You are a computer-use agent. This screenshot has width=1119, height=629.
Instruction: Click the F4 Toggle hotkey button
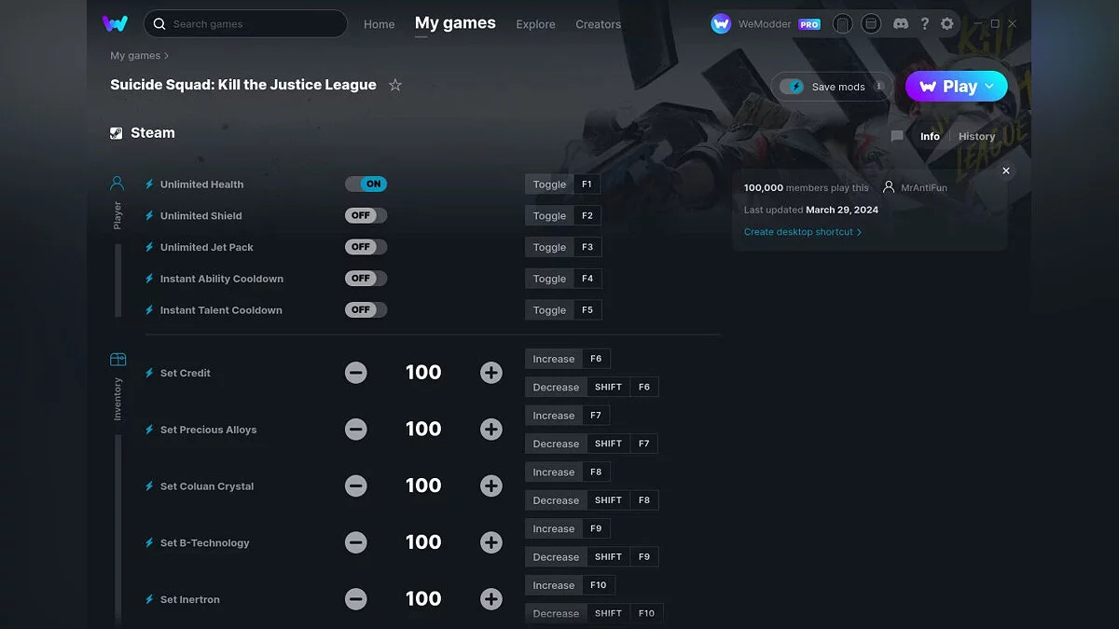562,279
